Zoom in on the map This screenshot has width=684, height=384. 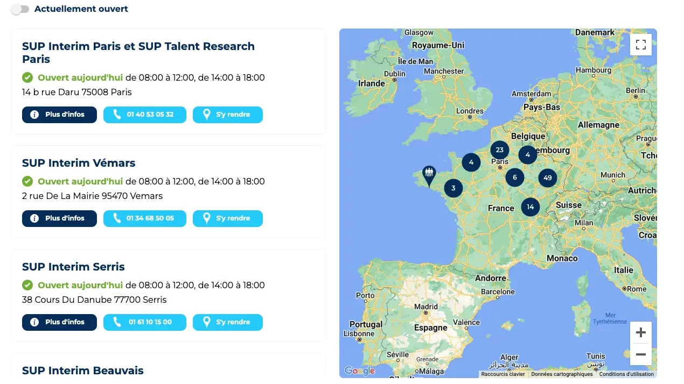[641, 333]
